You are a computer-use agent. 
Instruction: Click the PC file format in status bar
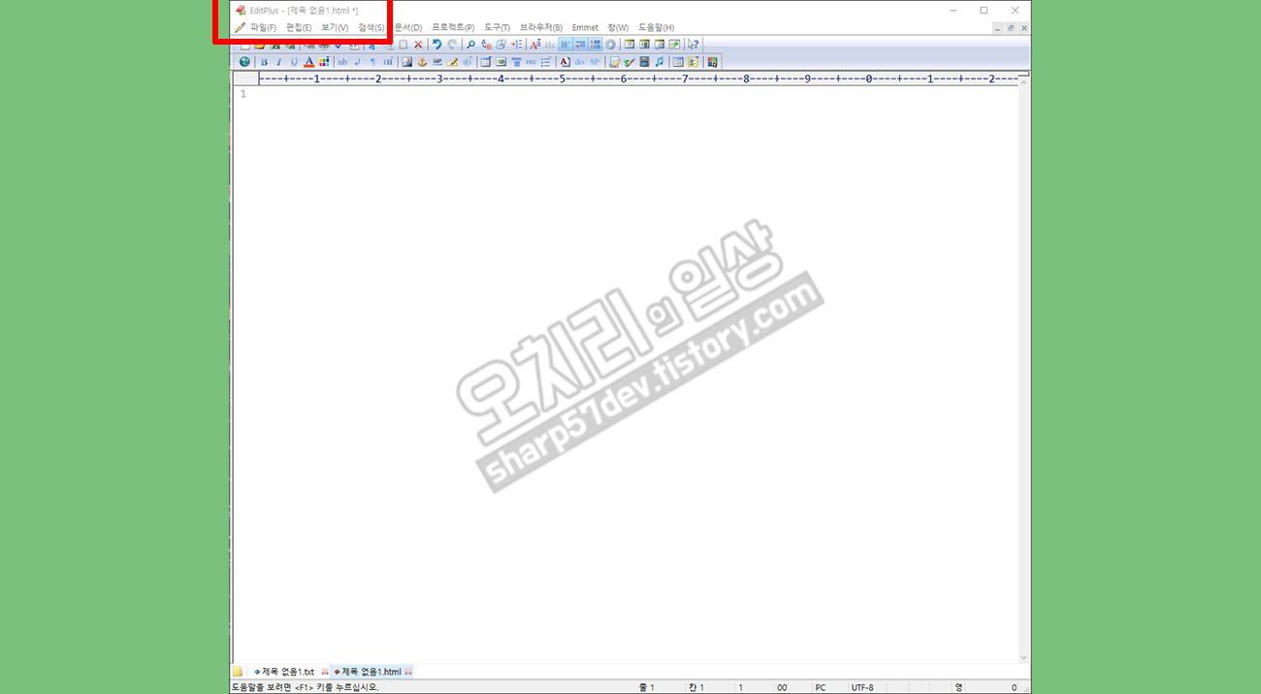(x=821, y=687)
